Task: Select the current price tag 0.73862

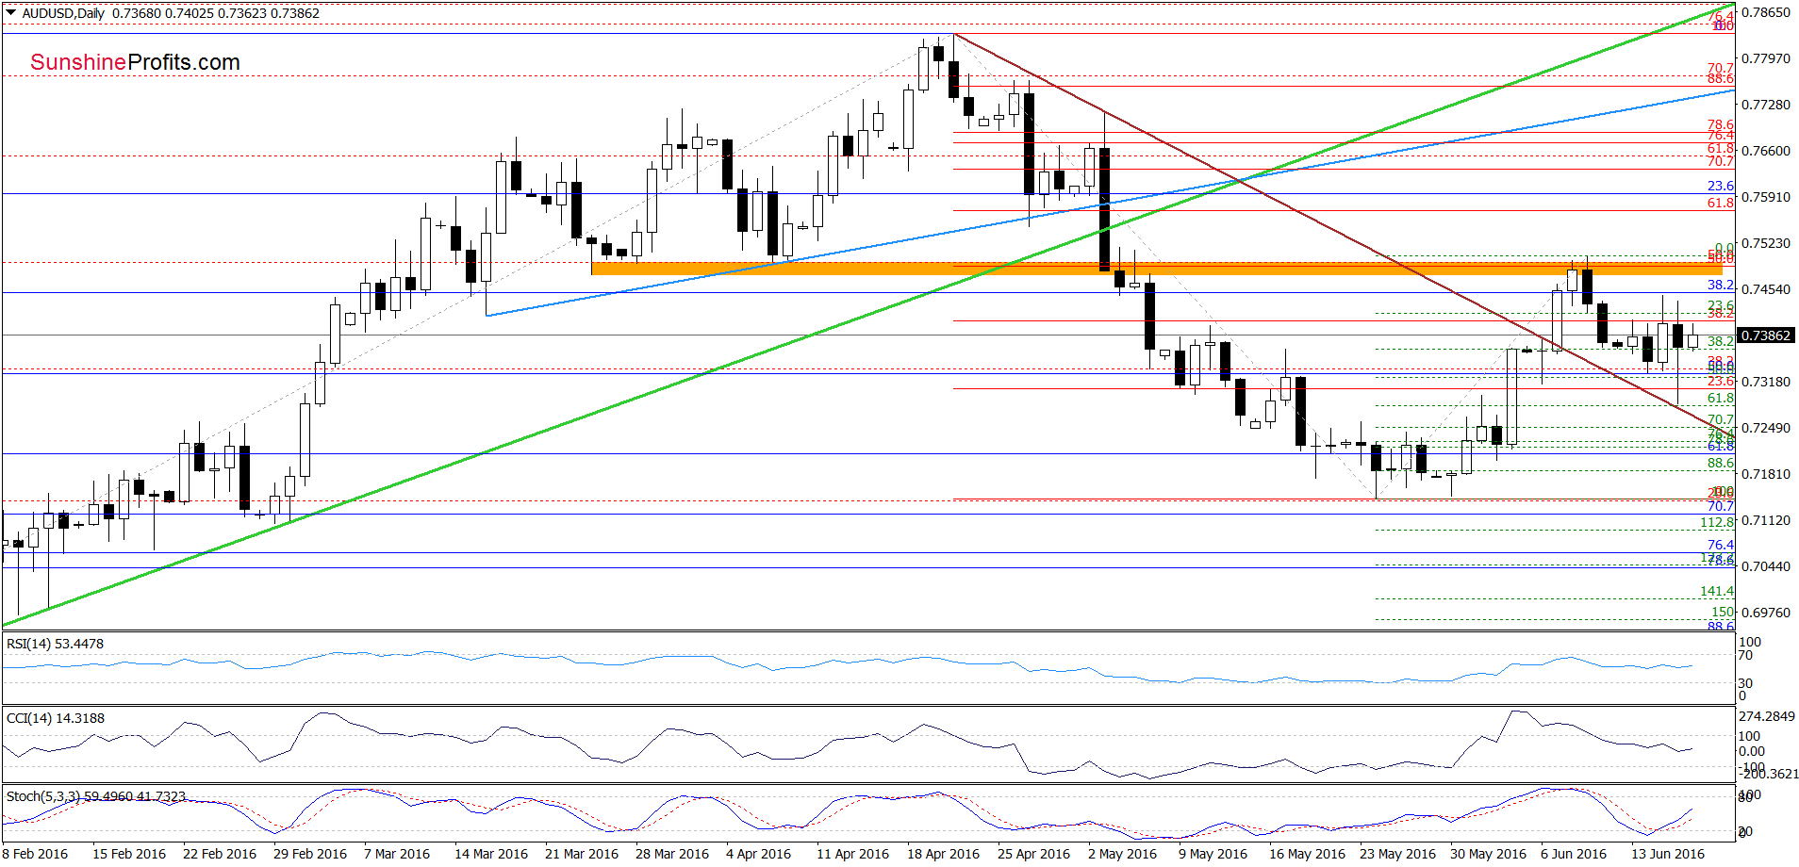Action: [1767, 335]
